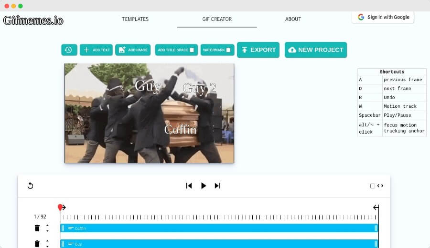430x248 pixels.
Task: Click the Shortcuts table header
Action: point(392,72)
